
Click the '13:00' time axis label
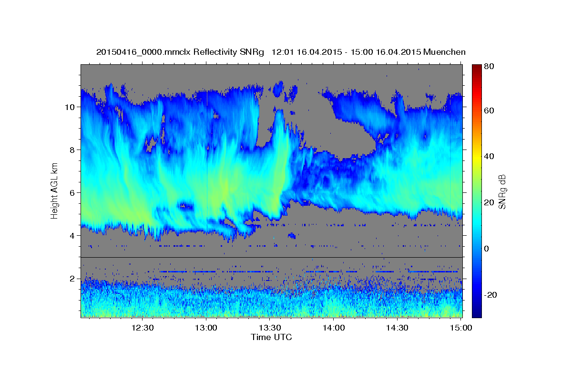pyautogui.click(x=206, y=328)
